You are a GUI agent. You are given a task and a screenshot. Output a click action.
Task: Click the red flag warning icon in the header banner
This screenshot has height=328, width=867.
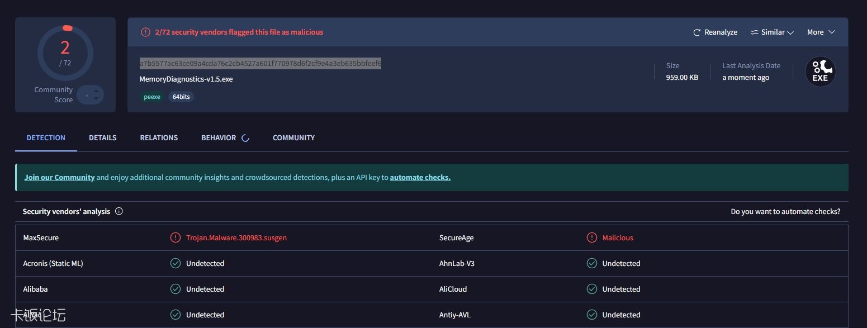145,32
